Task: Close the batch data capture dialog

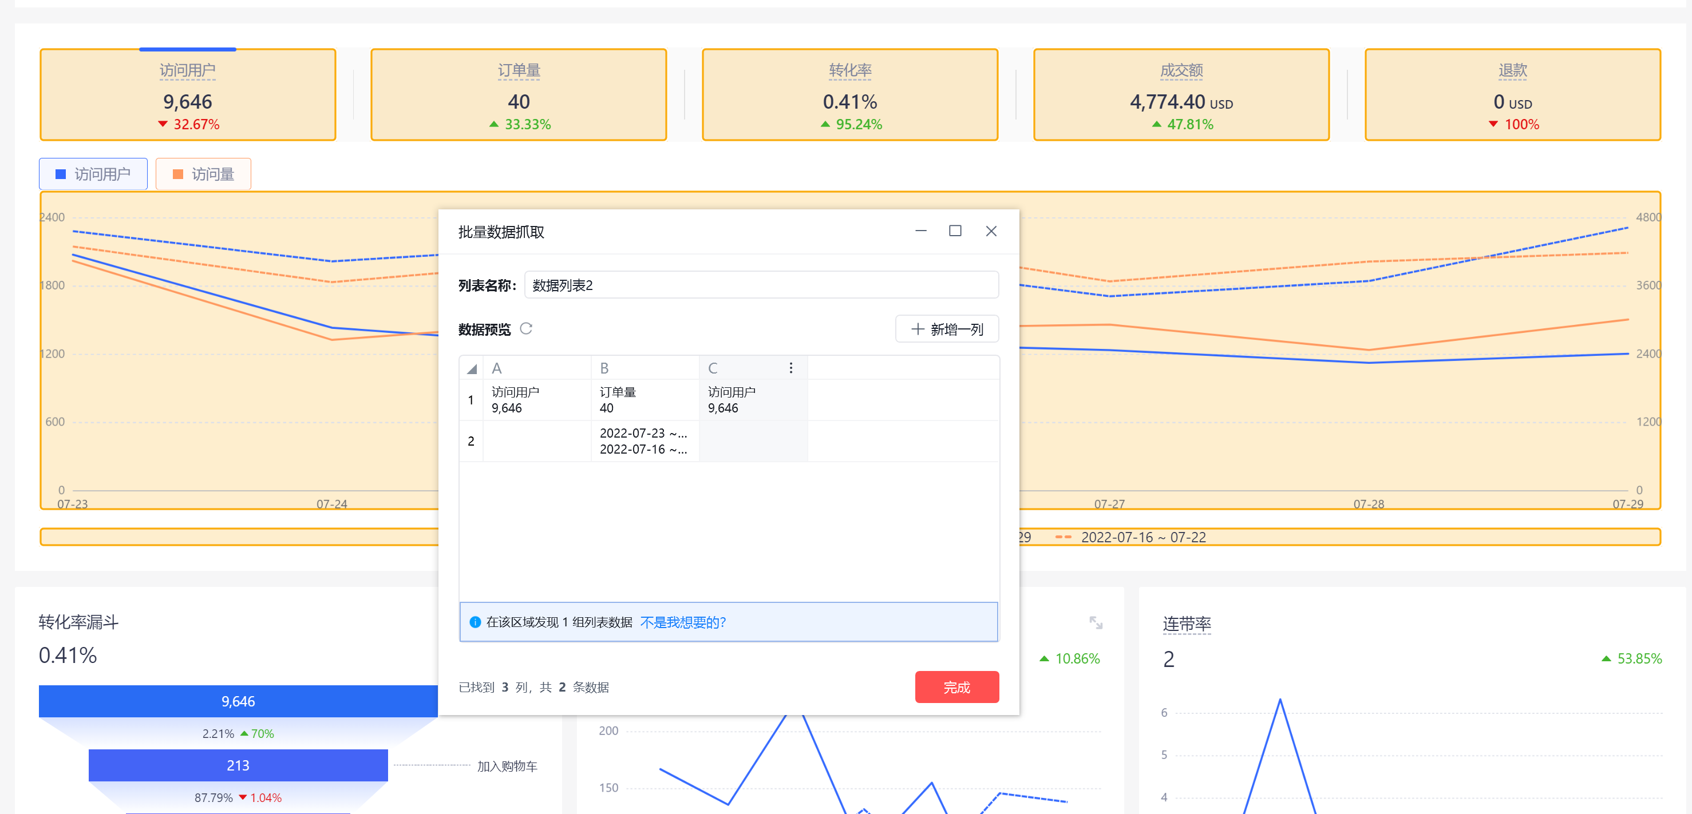Action: click(991, 231)
